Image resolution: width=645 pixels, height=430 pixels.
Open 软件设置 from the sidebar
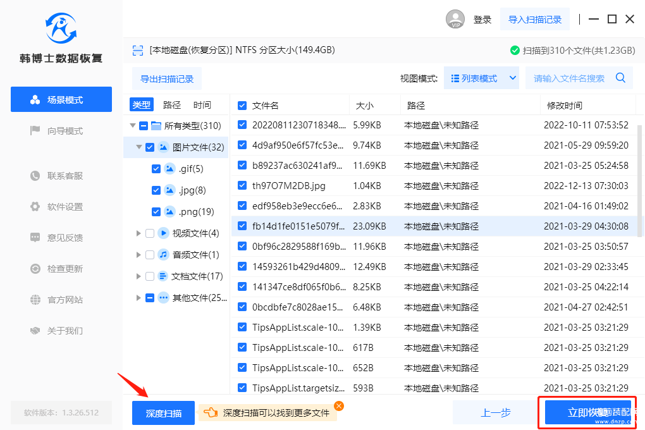[61, 207]
